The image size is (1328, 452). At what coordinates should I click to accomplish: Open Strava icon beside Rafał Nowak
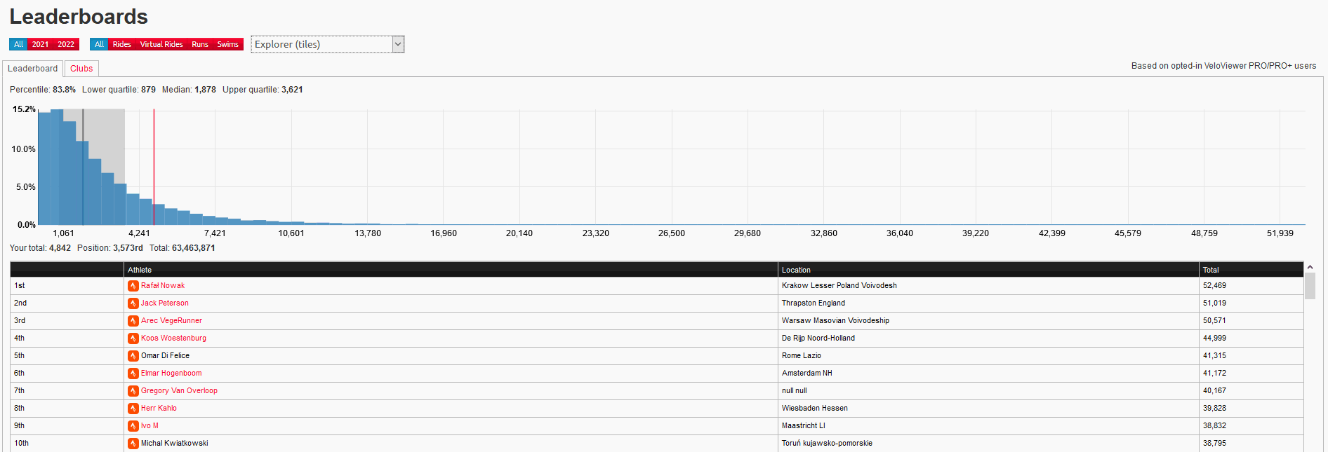(x=133, y=286)
